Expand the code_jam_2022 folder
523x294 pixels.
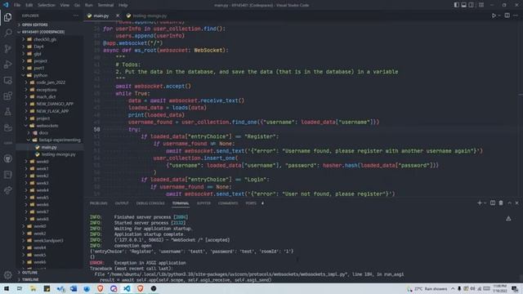[x=50, y=82]
